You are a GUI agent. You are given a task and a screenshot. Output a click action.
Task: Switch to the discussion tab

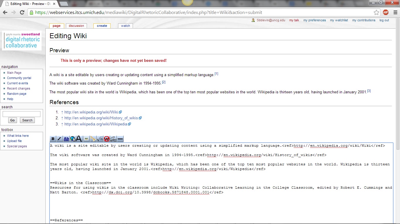(76, 26)
